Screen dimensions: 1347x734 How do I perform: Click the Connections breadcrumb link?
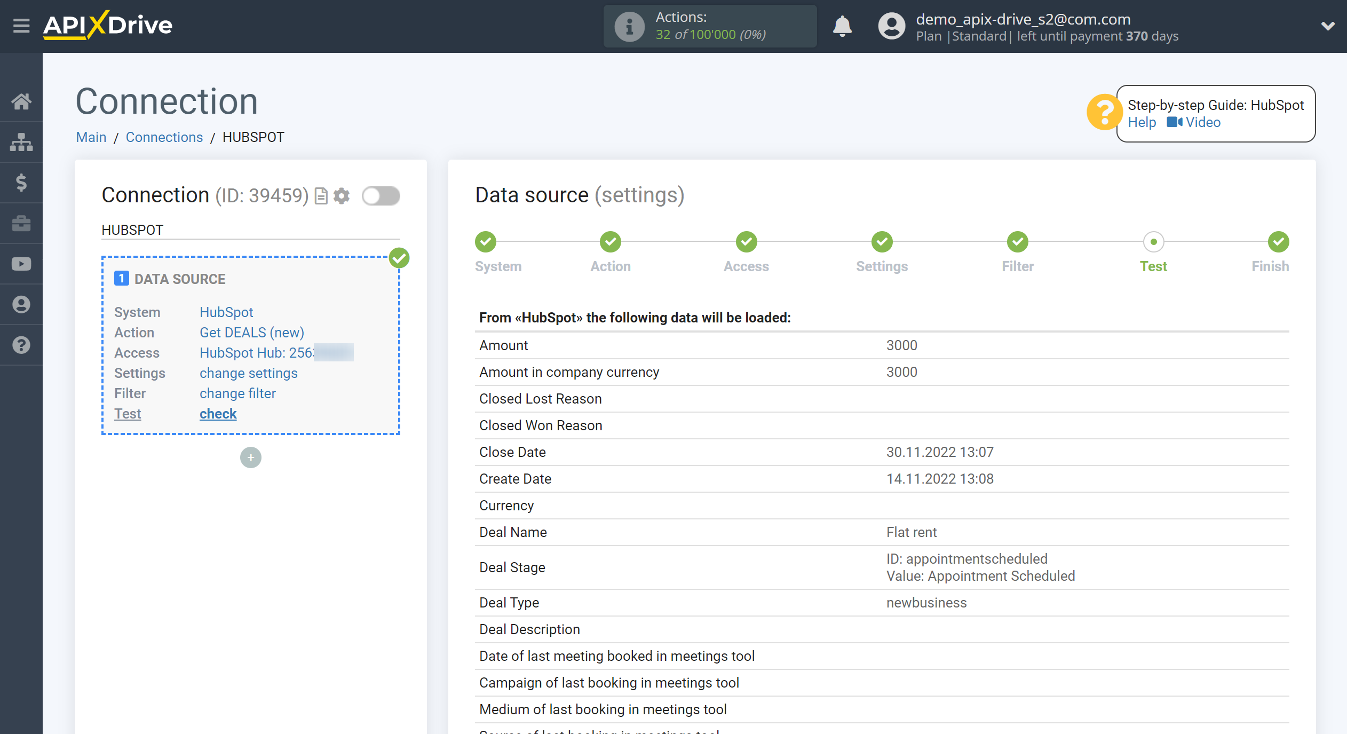163,137
